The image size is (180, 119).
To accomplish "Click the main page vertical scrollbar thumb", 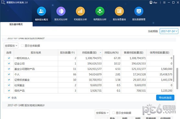I will [177, 78].
